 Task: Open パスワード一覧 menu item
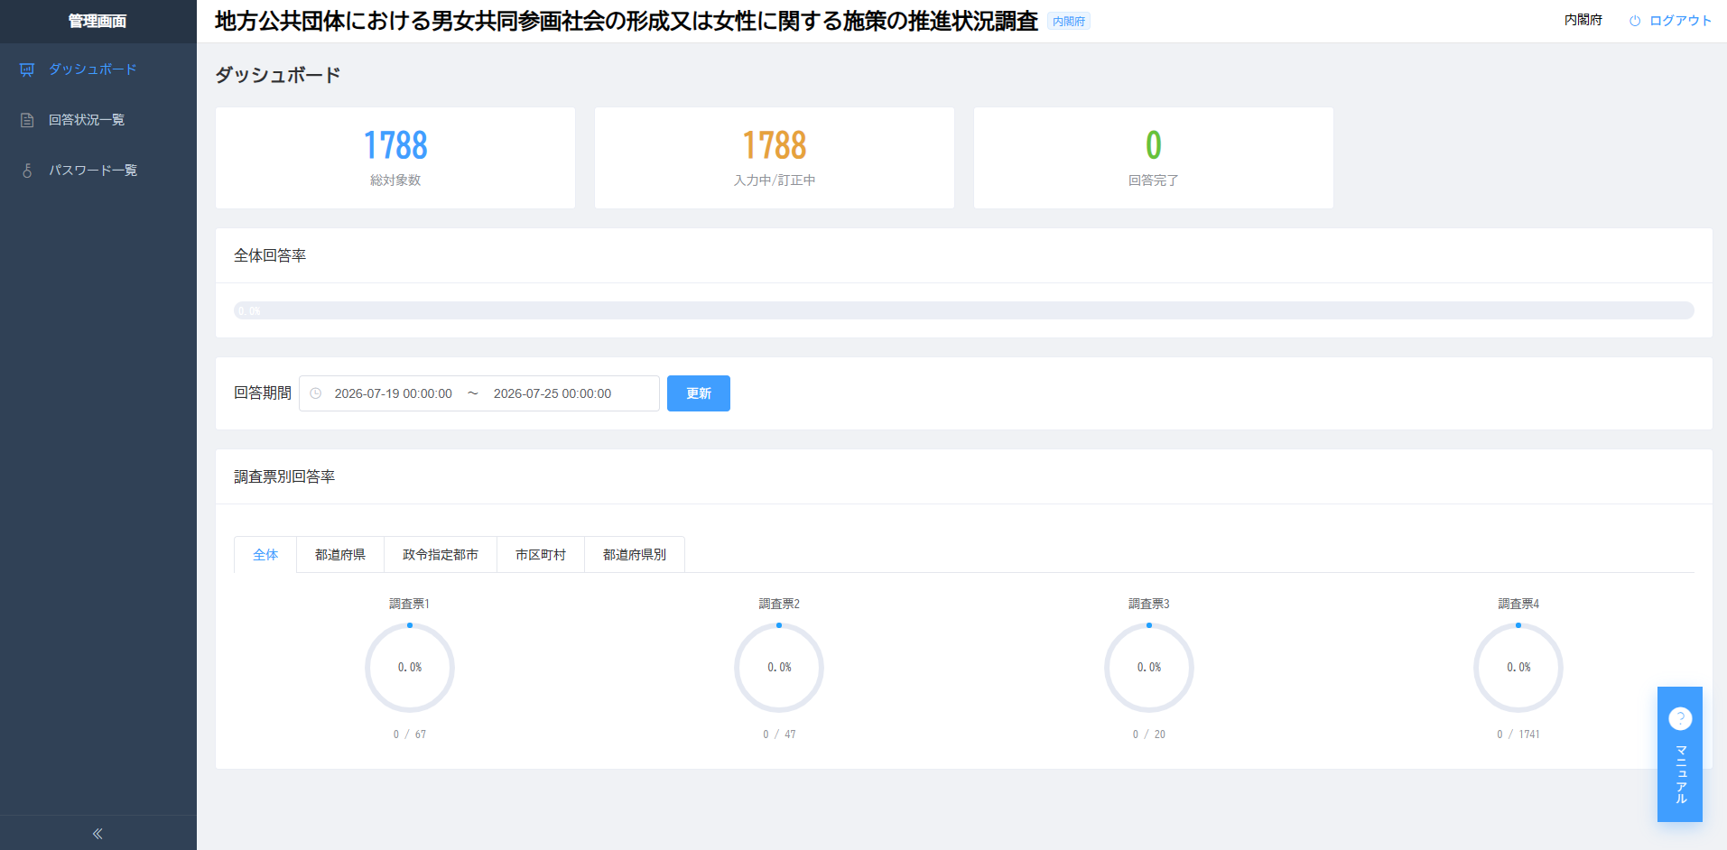98,171
